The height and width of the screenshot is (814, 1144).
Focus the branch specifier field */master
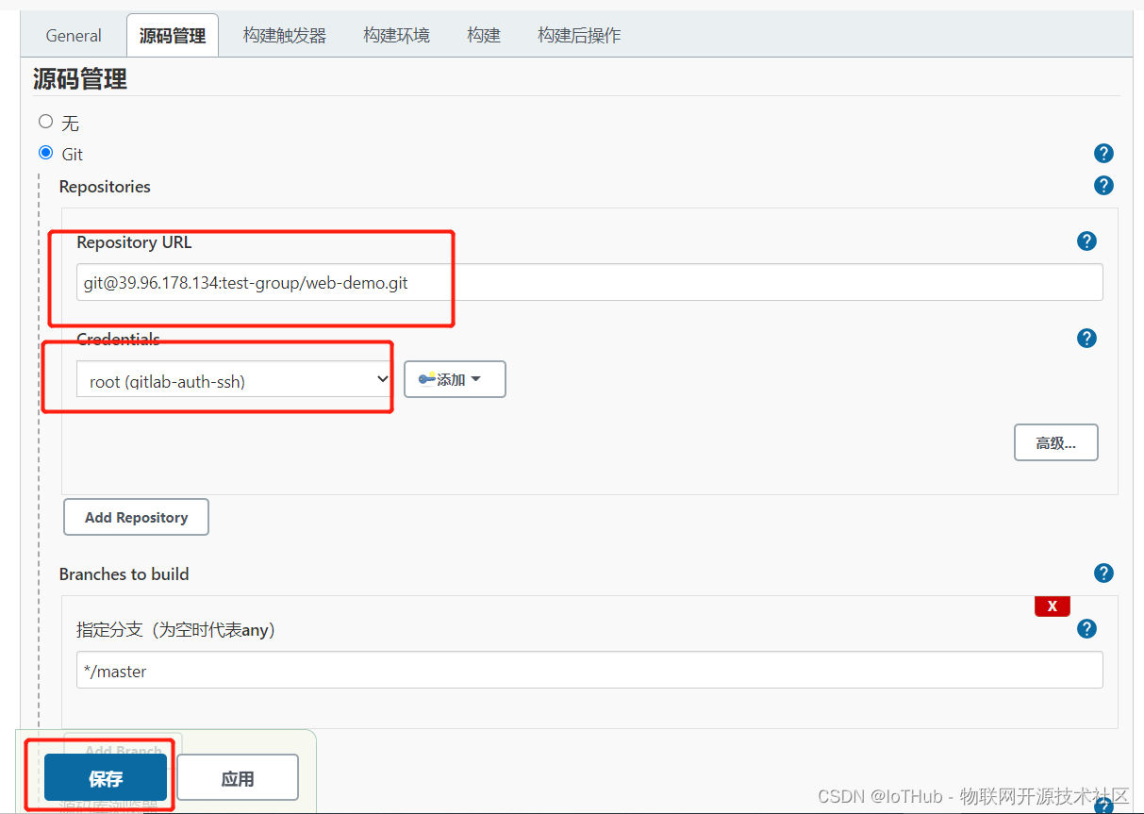pyautogui.click(x=589, y=671)
